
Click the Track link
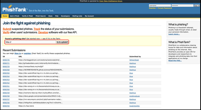point(37,29)
